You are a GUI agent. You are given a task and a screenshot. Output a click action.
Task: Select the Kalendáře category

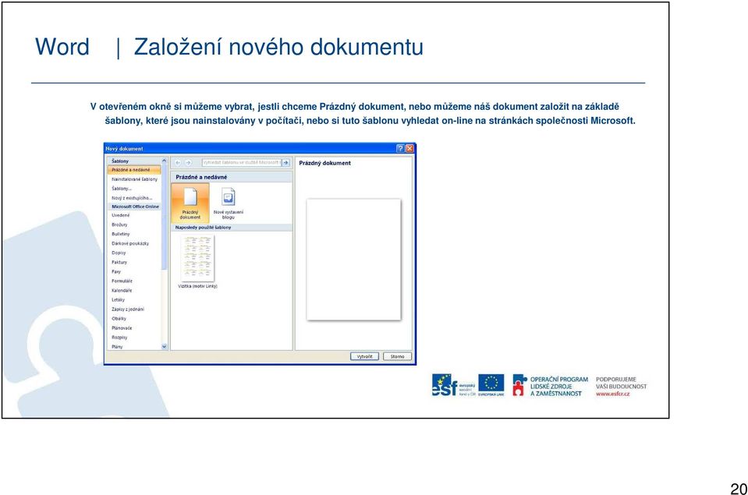(x=122, y=291)
